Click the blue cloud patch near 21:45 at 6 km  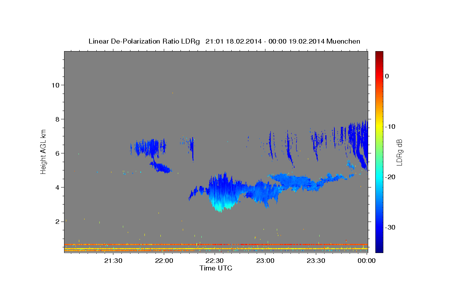tap(149, 147)
